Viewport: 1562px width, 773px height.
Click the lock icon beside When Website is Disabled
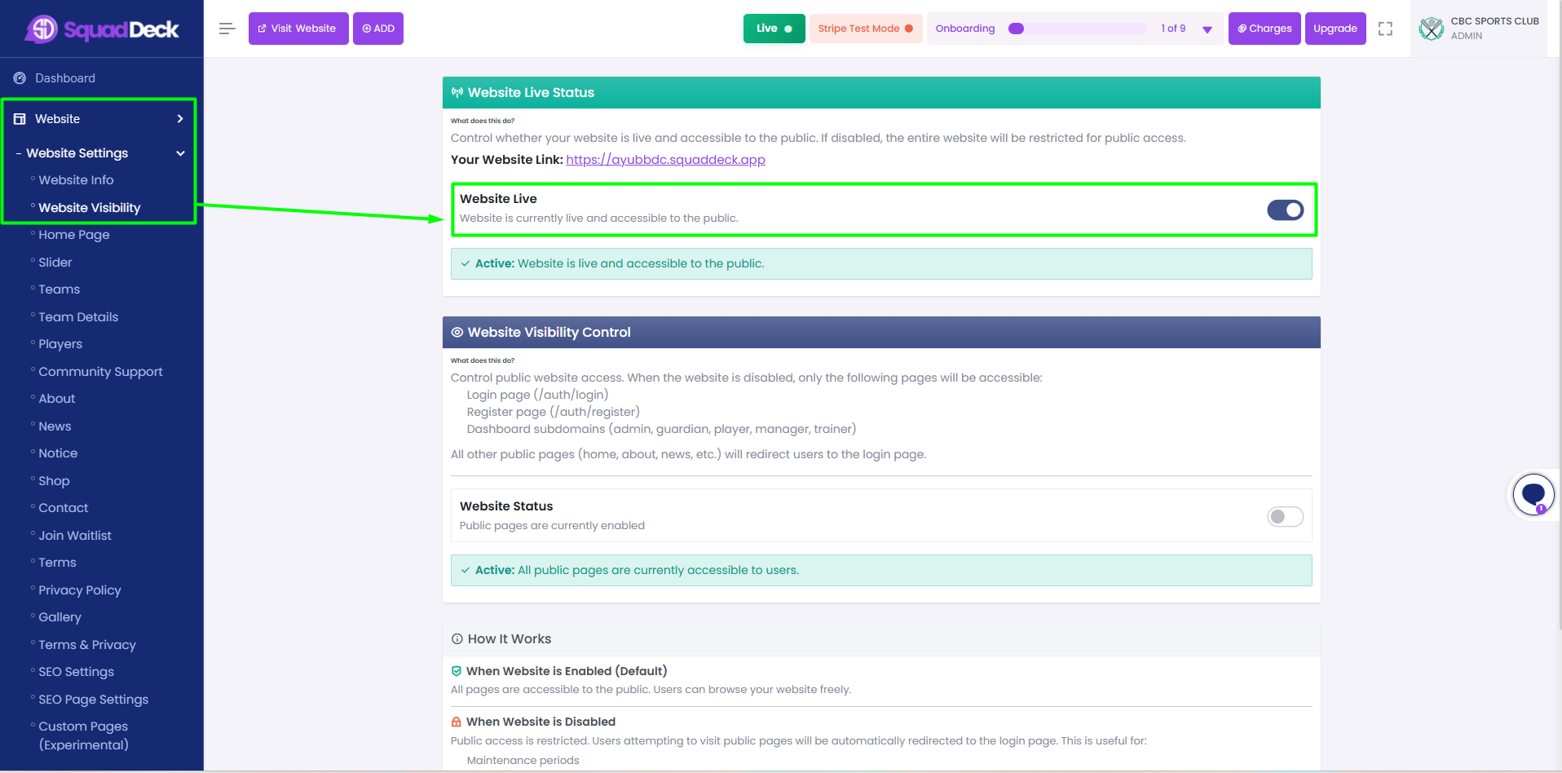(457, 722)
